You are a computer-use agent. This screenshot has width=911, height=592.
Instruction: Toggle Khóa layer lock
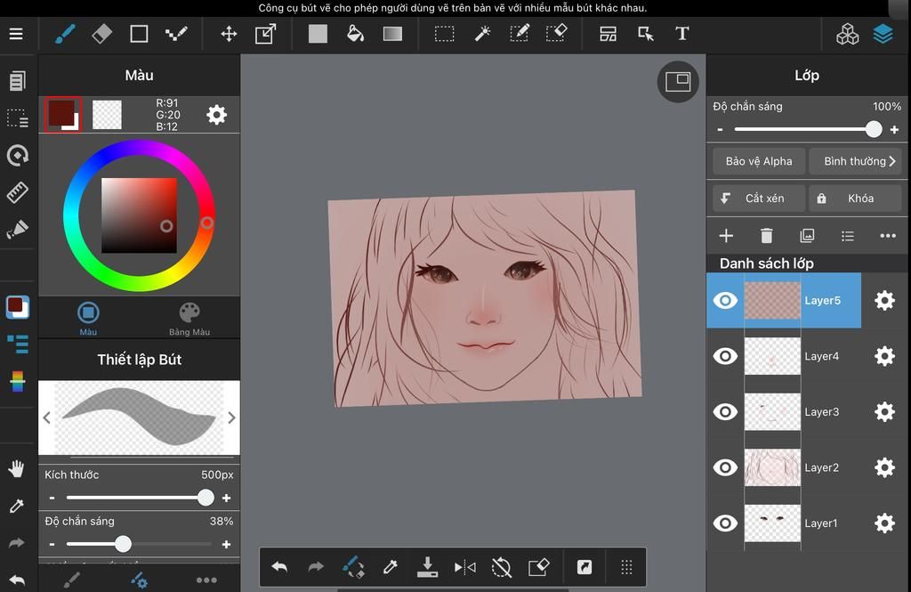point(855,199)
